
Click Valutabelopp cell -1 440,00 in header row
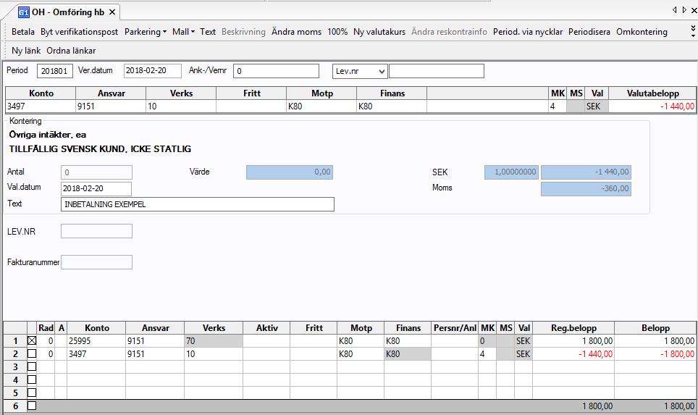(x=652, y=106)
